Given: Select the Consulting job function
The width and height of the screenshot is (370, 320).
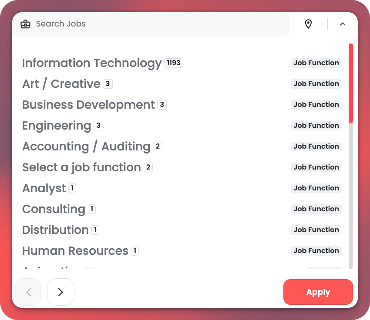Looking at the screenshot, I should (54, 209).
